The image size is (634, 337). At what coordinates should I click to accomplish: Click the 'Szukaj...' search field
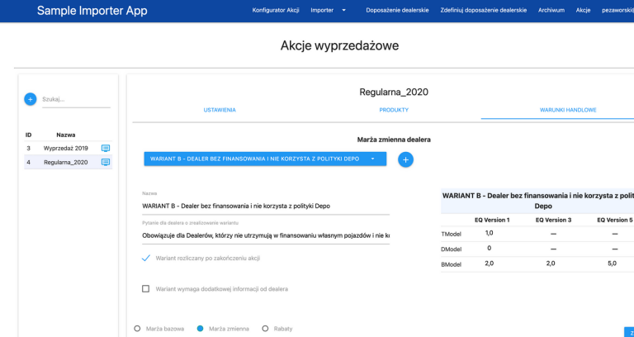[x=75, y=99]
